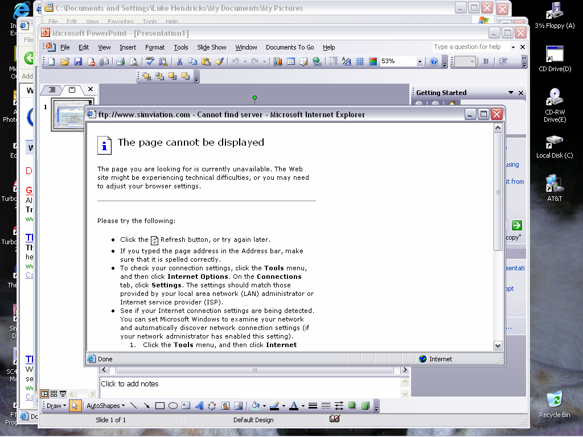The height and width of the screenshot is (437, 583).
Task: Click the Dash Style icon
Action: 326,406
